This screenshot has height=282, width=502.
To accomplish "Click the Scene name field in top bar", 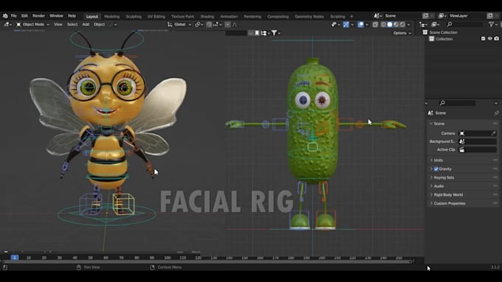I will 402,15.
